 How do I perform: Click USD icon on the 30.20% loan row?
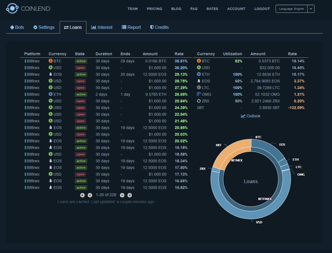coord(51,67)
